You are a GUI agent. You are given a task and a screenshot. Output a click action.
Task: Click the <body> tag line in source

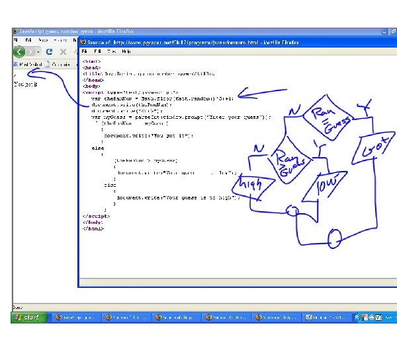click(92, 86)
